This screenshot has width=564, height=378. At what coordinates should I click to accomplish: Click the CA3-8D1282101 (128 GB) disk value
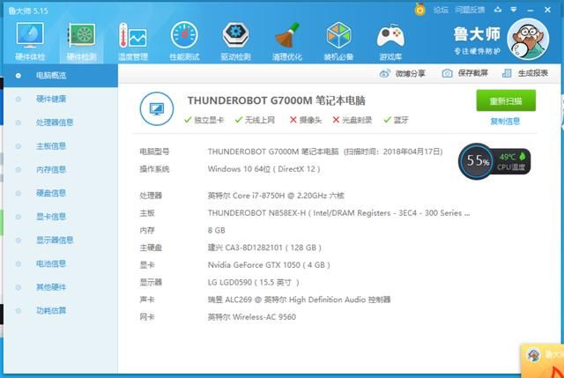[x=264, y=248]
